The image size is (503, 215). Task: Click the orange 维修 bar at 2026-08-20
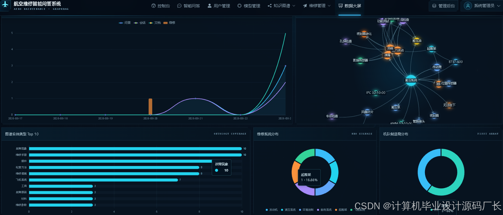[150, 107]
